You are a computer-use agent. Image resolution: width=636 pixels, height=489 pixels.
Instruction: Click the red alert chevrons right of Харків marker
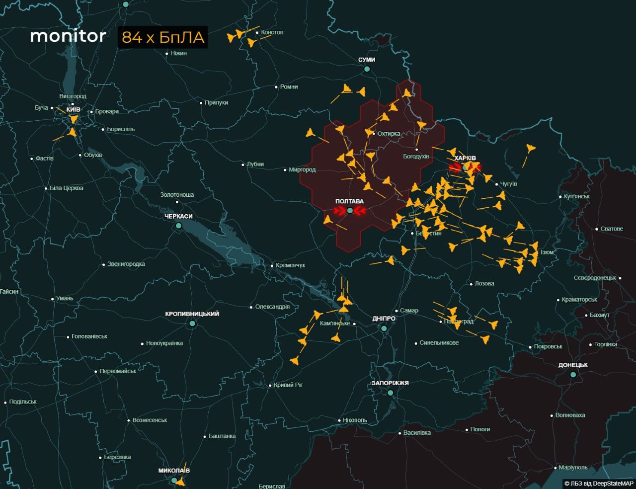tap(476, 168)
